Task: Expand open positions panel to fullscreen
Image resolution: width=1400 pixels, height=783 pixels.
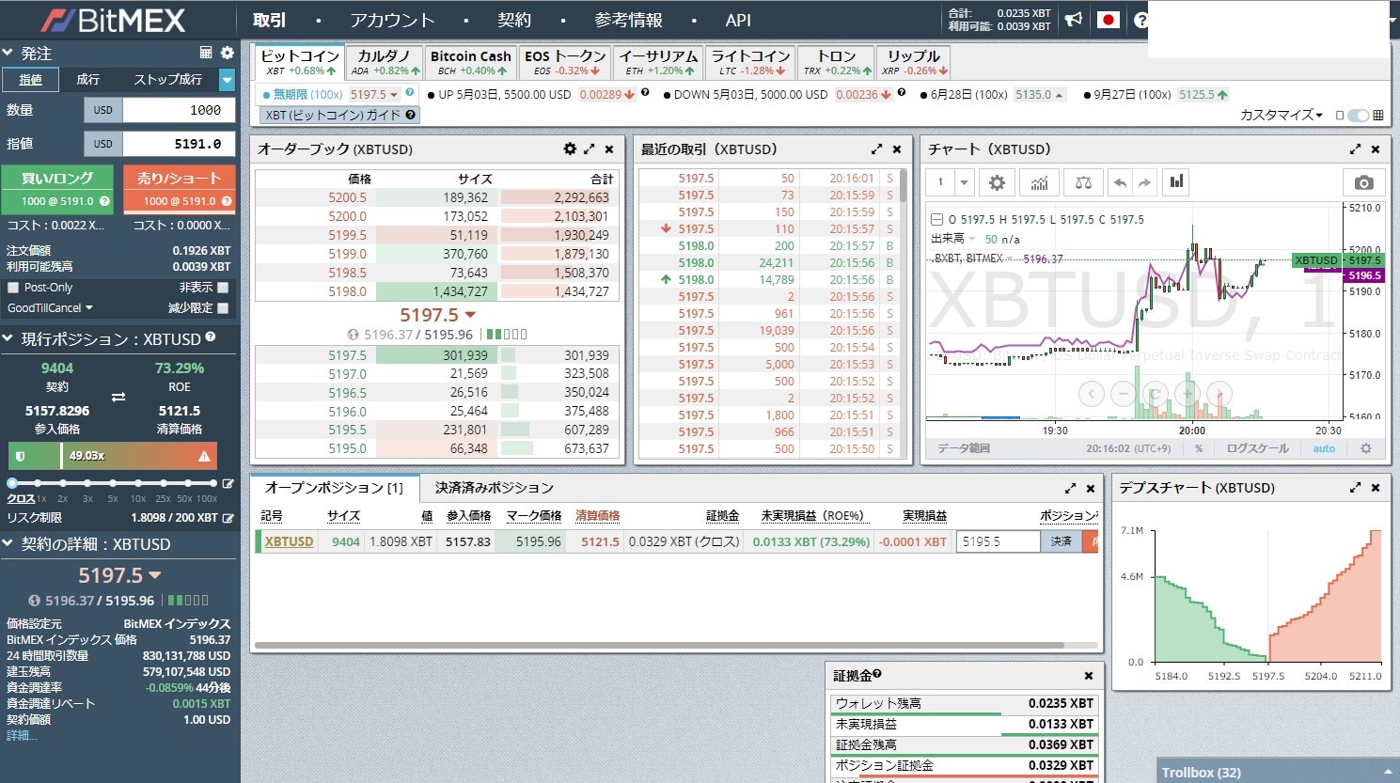Action: click(1070, 488)
